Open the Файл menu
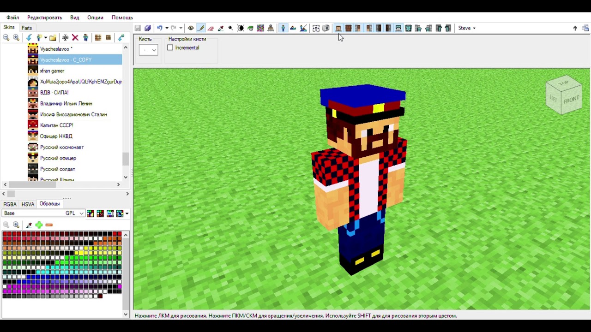The height and width of the screenshot is (332, 591). click(x=12, y=18)
